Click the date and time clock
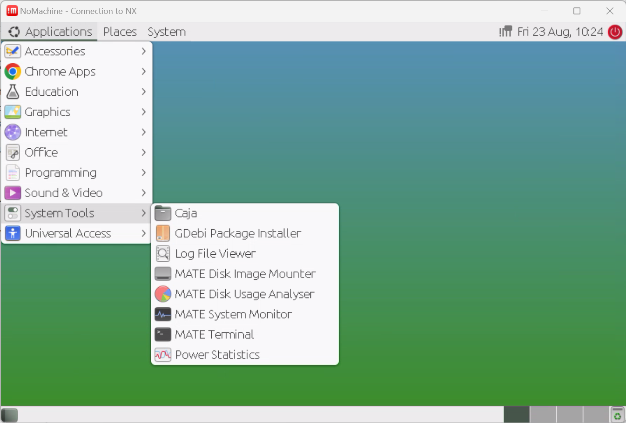Viewport: 626px width, 423px height. [x=560, y=32]
